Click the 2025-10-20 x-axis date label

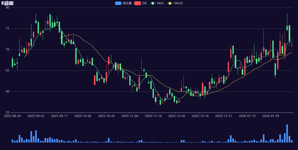point(106,116)
